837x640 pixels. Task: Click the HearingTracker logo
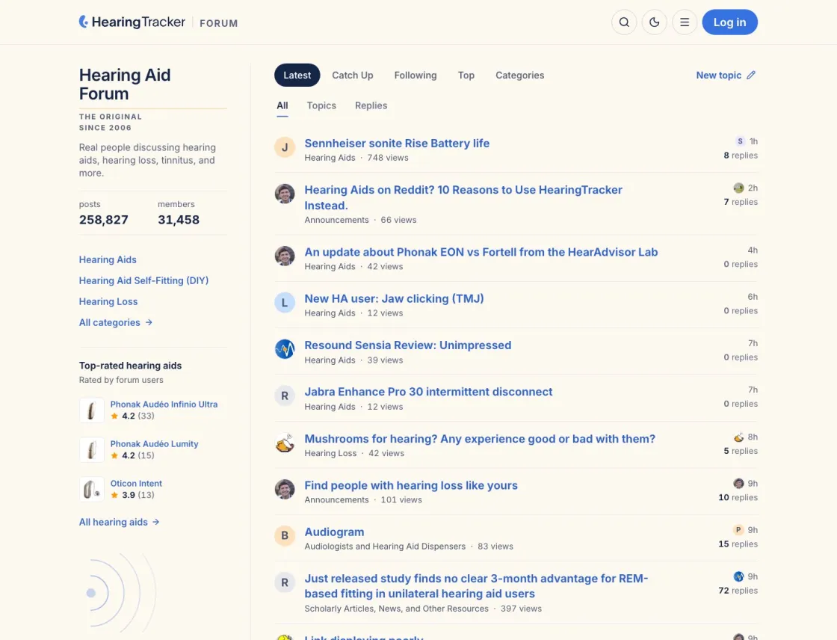(132, 22)
